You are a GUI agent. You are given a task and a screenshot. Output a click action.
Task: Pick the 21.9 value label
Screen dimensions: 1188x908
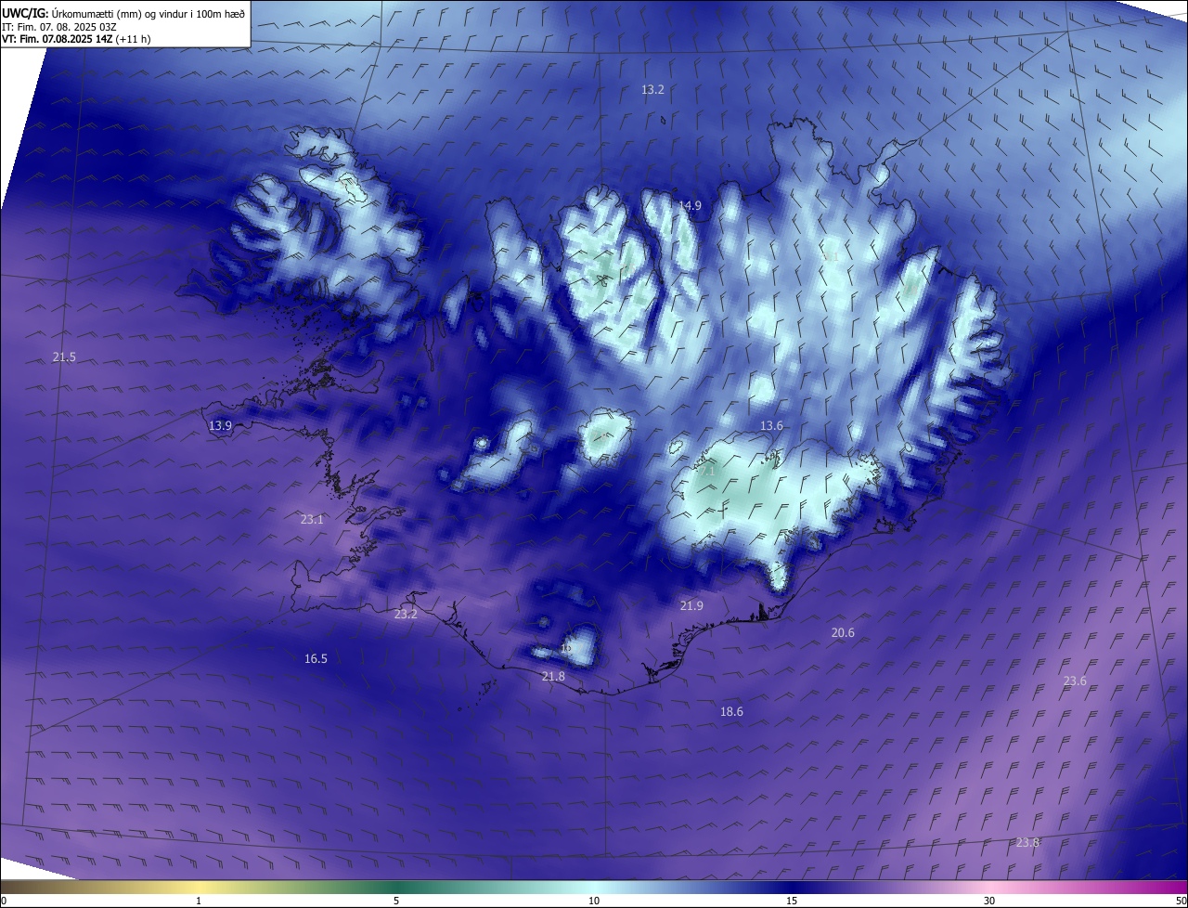[x=691, y=606]
